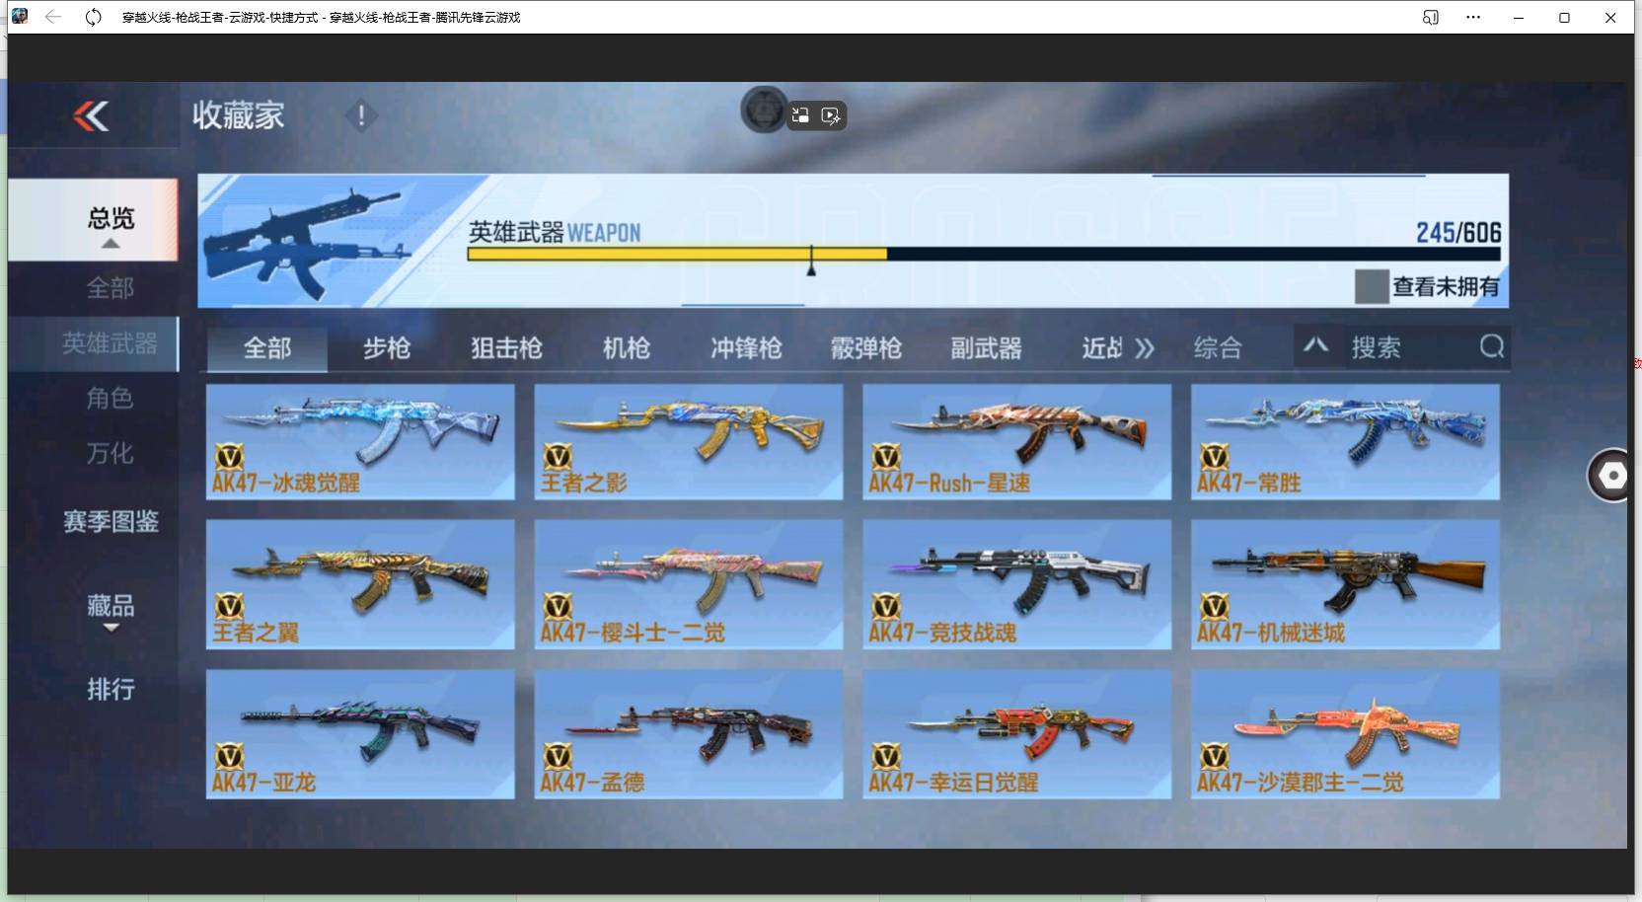Open the AK47-樱斗士-二觉 weapon card

pyautogui.click(x=689, y=584)
